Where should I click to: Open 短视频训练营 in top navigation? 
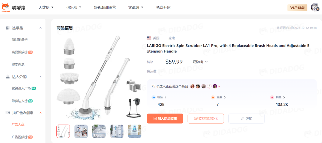pos(105,7)
